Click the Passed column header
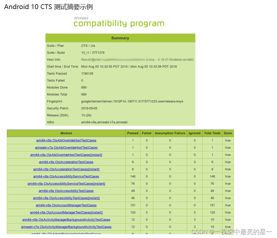 tap(133, 133)
